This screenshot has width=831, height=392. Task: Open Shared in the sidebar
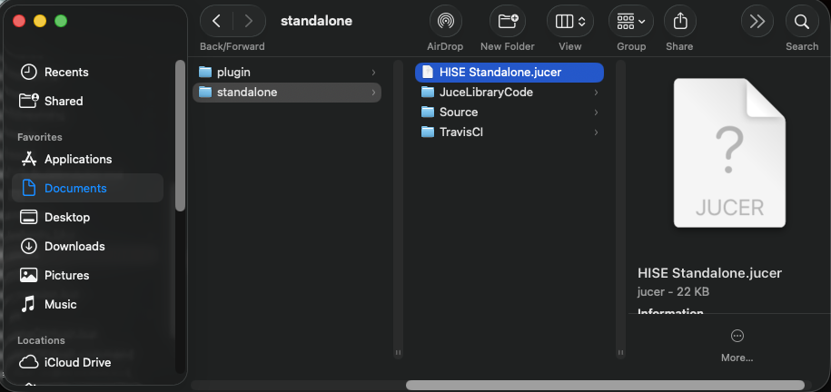tap(87, 102)
